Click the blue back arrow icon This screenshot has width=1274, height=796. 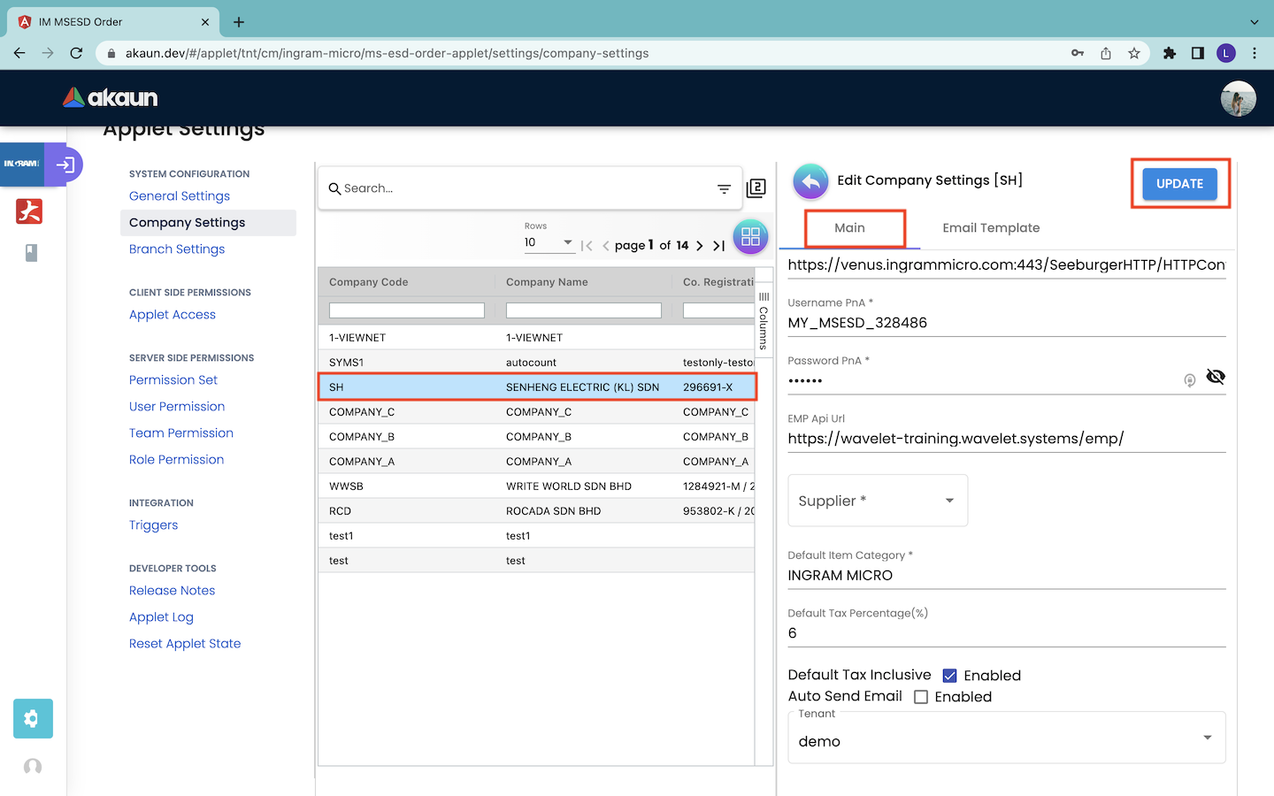click(x=810, y=181)
